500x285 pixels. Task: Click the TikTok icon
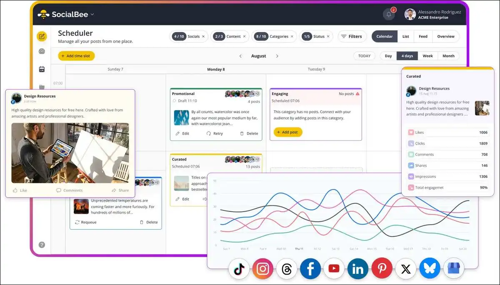239,269
